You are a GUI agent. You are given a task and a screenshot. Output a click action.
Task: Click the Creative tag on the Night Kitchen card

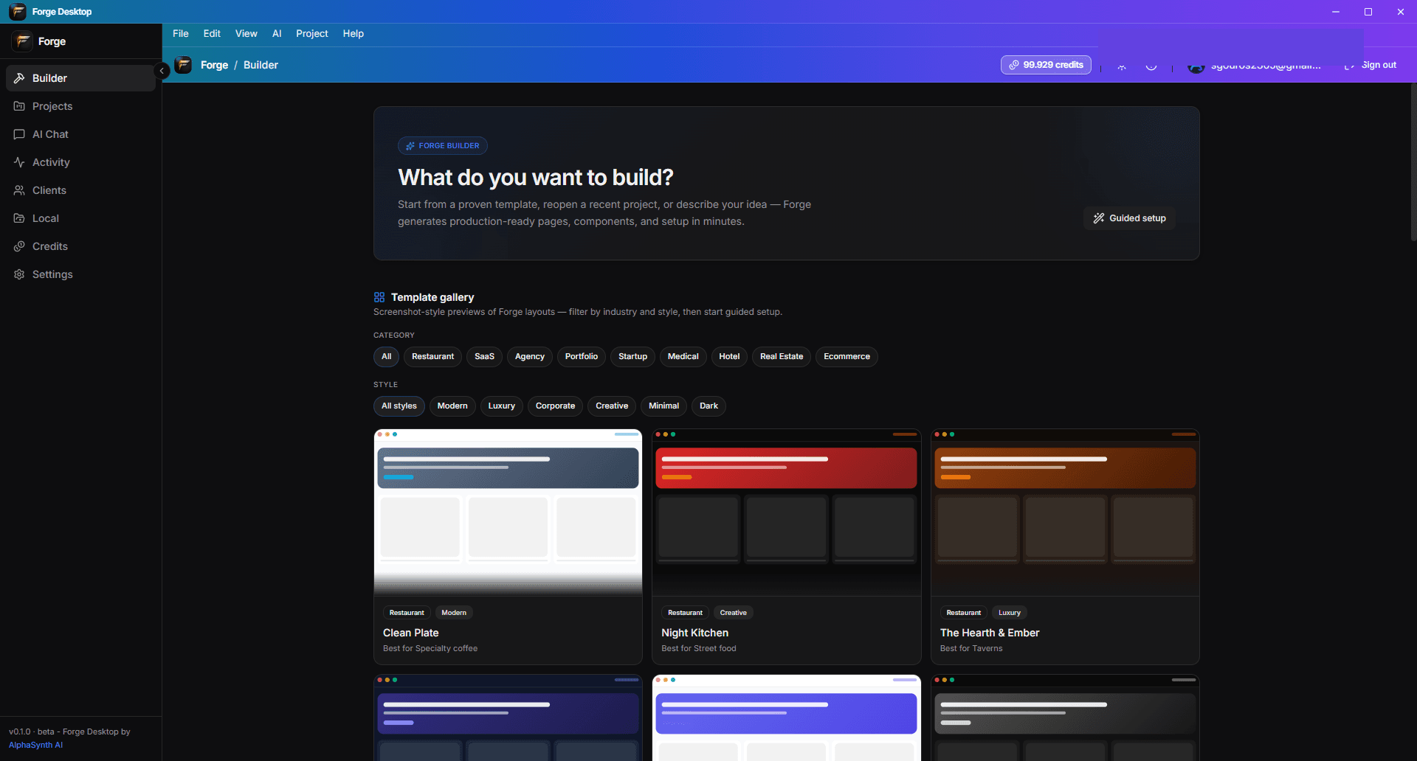(x=733, y=613)
